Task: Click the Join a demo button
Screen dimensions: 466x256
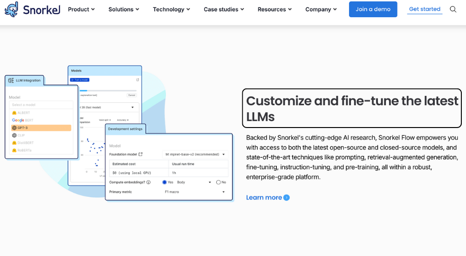Action: [373, 9]
